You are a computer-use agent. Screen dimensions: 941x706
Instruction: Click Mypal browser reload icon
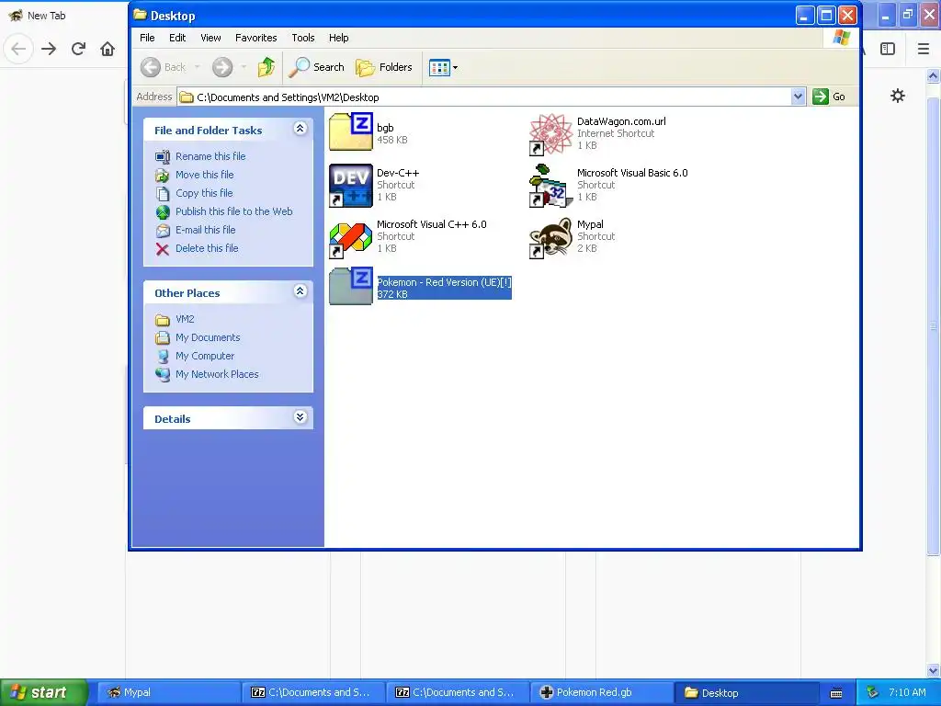pyautogui.click(x=78, y=49)
